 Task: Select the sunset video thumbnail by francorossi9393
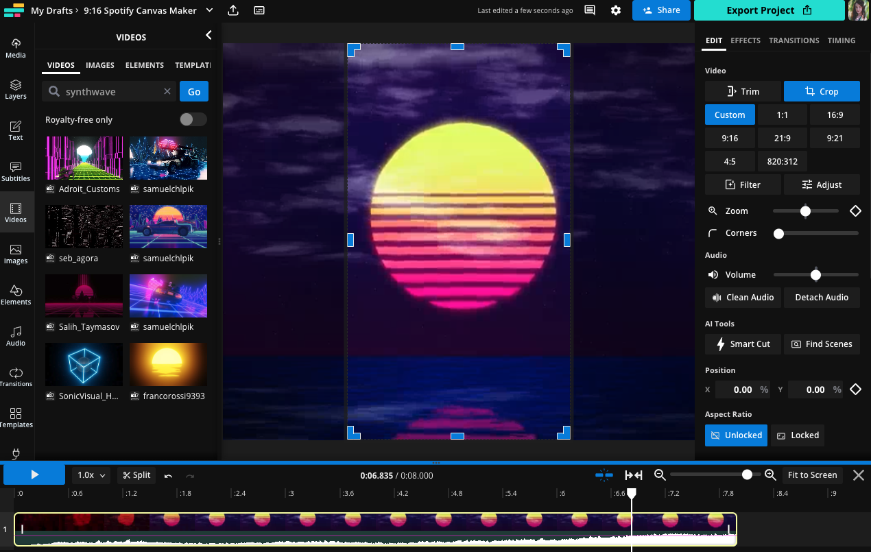click(x=168, y=364)
